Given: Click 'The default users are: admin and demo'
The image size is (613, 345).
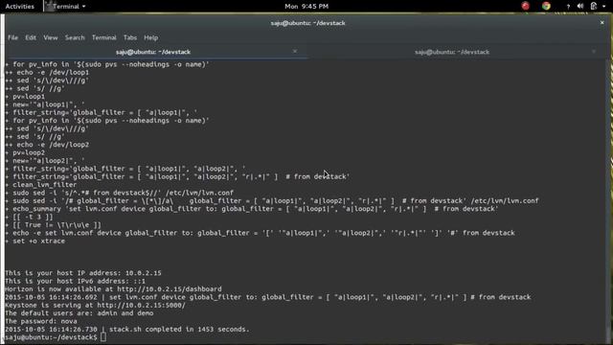Looking at the screenshot, I should [x=79, y=313].
